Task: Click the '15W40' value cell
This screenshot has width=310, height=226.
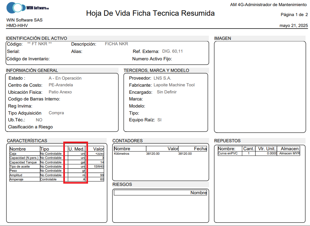Action: (x=99, y=167)
